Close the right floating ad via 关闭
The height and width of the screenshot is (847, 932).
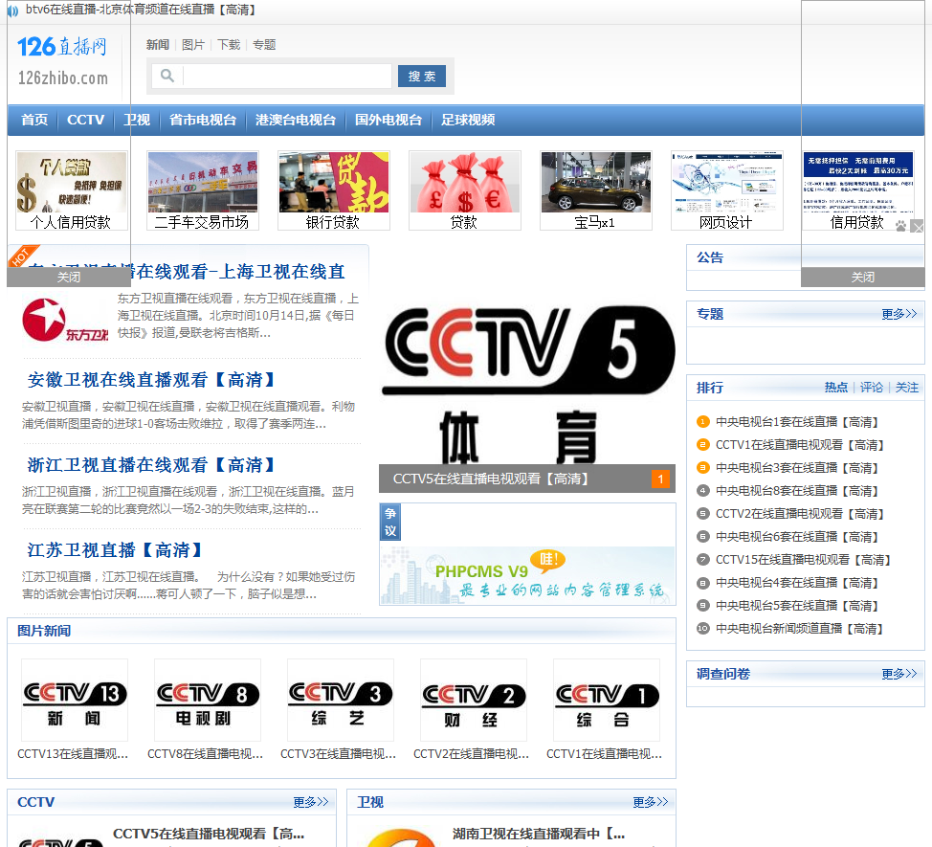[x=862, y=277]
